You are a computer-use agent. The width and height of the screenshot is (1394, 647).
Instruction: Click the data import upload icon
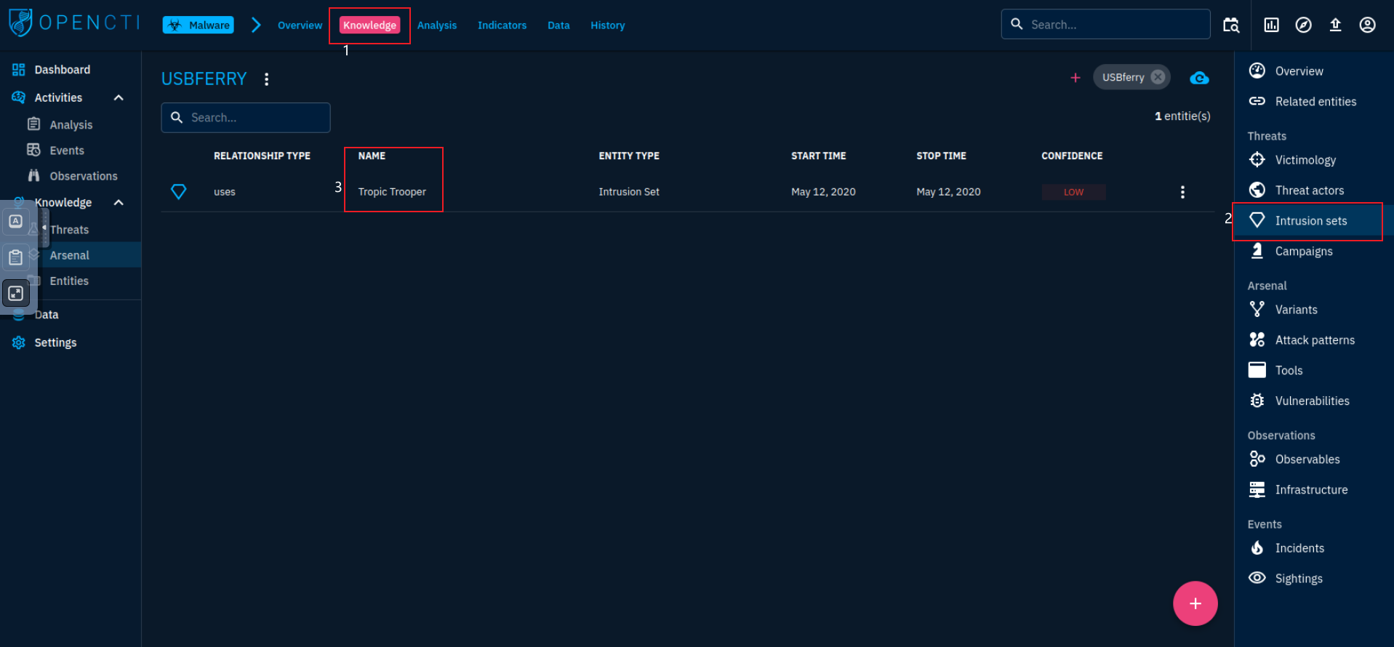(x=1335, y=25)
